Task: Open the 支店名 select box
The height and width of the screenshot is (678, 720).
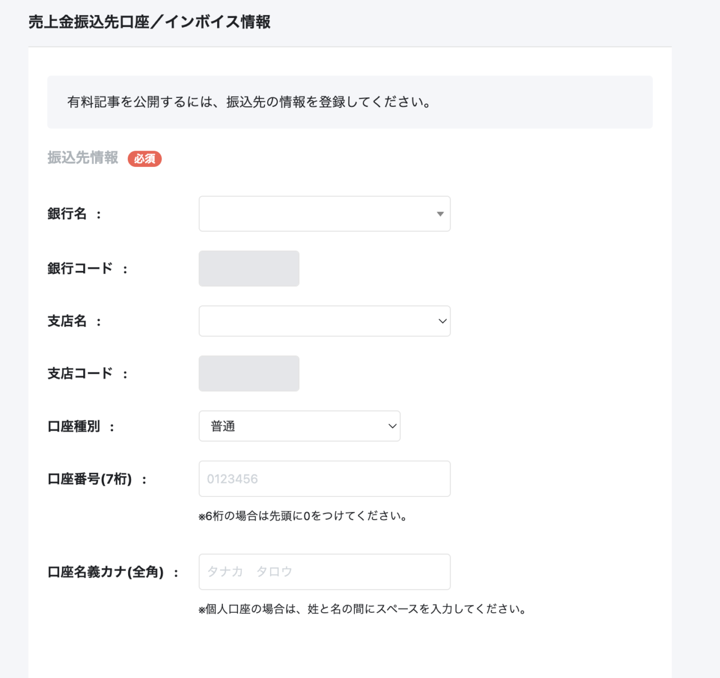Action: (325, 321)
